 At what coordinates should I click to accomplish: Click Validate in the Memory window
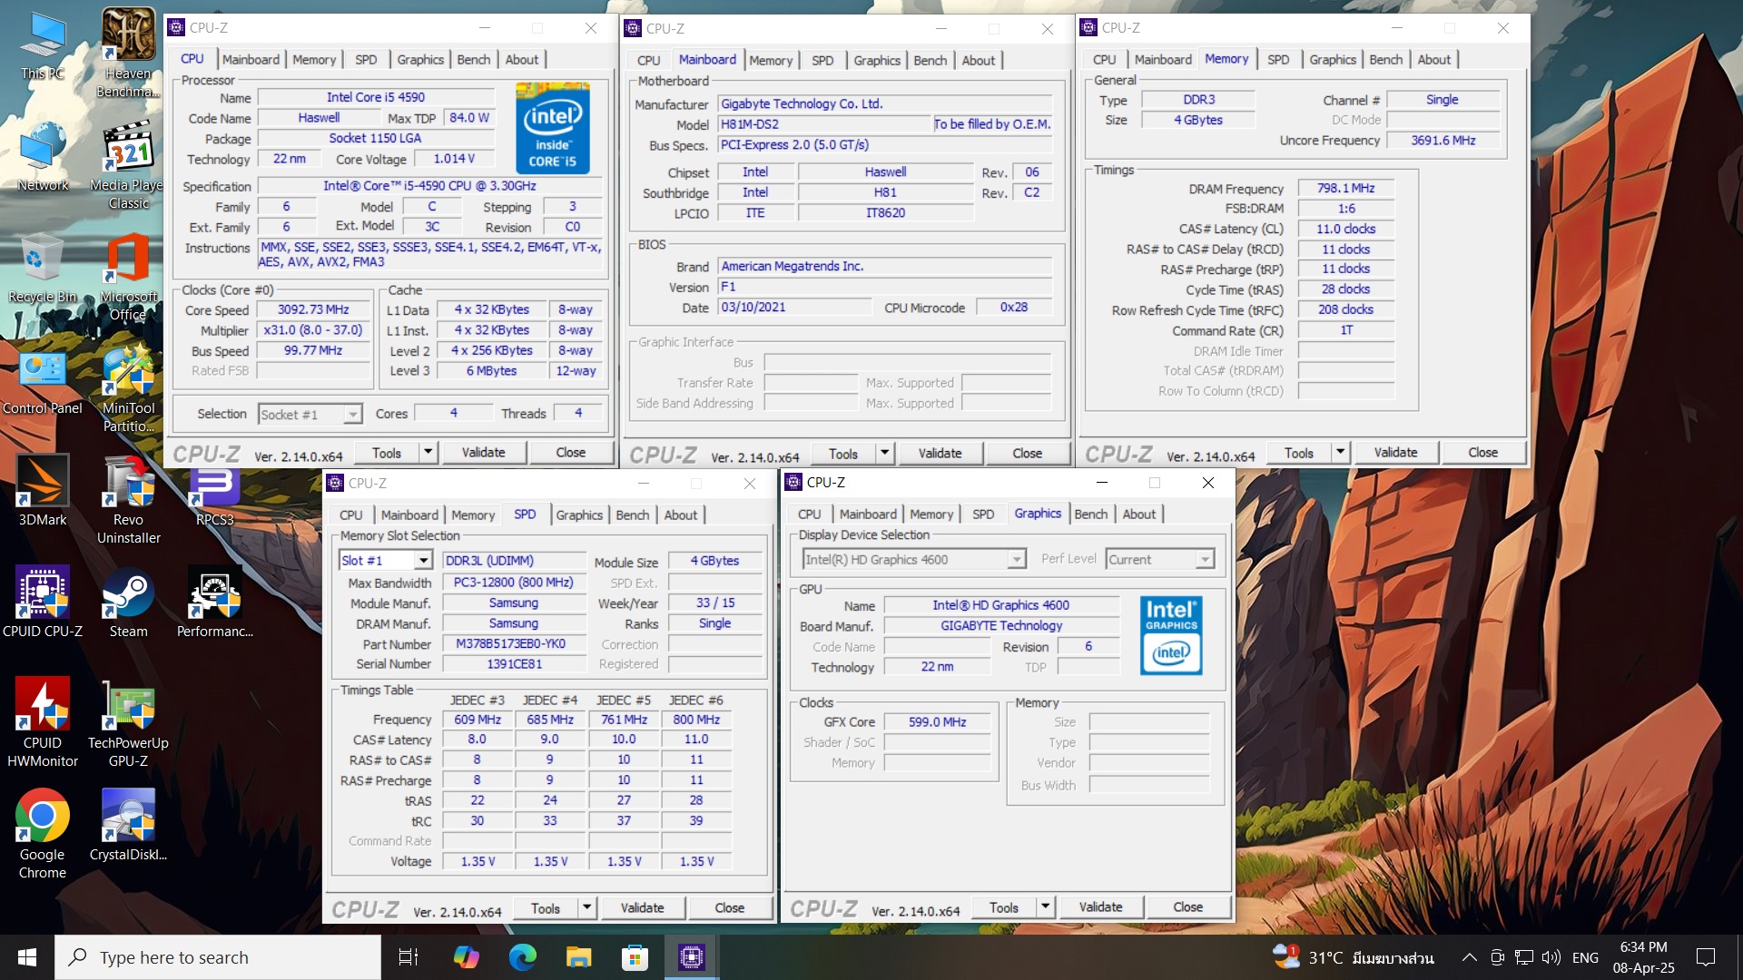1395,452
